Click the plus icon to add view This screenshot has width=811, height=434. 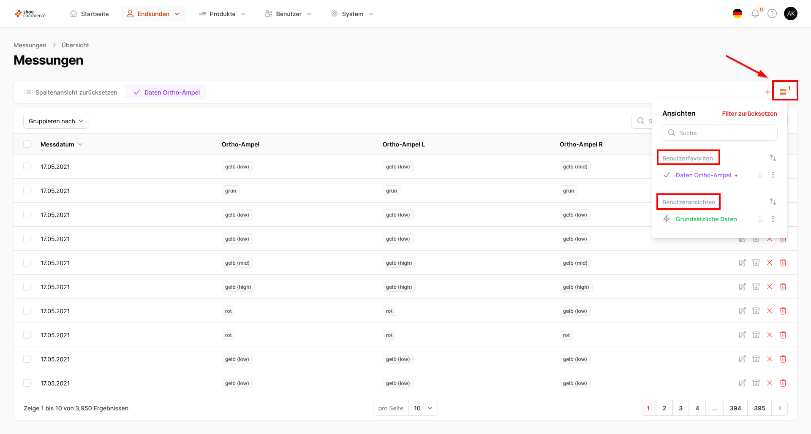[x=767, y=92]
